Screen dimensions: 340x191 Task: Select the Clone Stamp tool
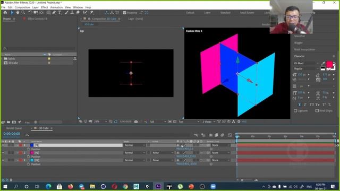(72, 13)
